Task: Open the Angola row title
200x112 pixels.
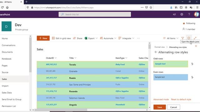Action: (73, 105)
